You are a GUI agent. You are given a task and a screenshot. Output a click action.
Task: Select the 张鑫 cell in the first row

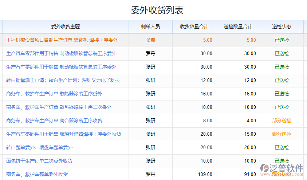150,40
